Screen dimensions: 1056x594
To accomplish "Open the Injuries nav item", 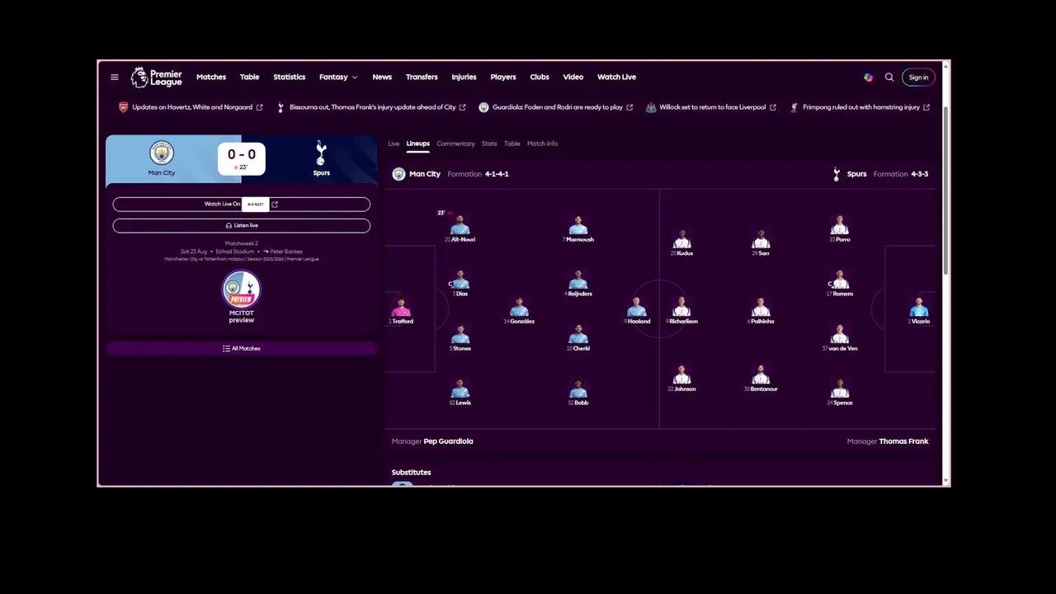I will coord(464,77).
